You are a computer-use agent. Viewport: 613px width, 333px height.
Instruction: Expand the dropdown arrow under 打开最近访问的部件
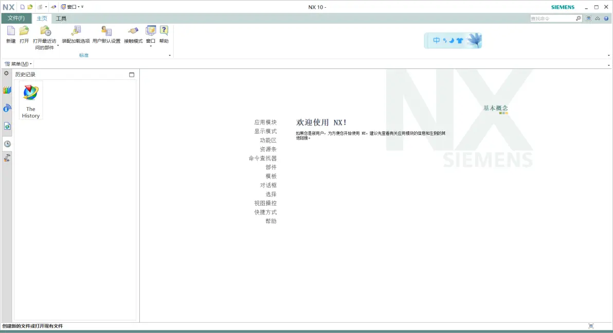coord(58,46)
